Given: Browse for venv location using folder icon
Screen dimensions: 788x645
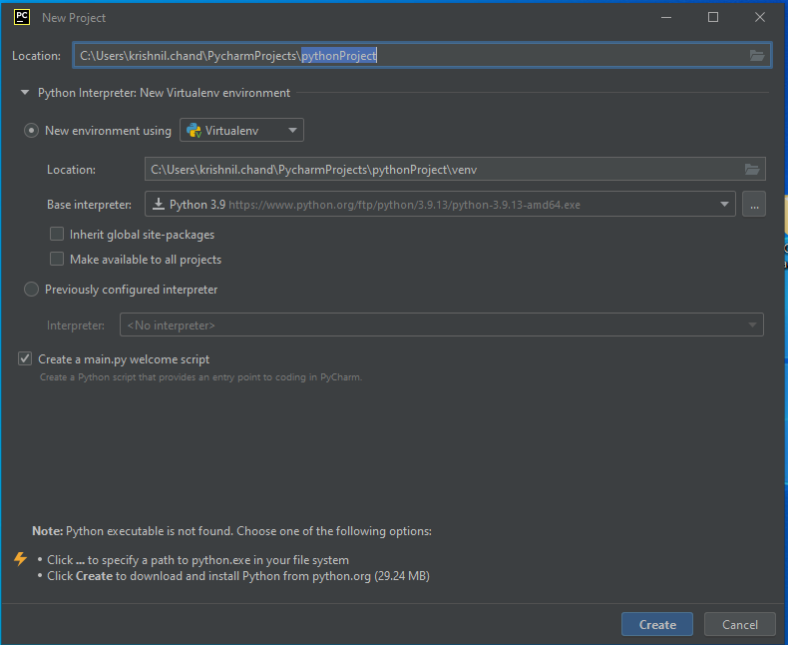Looking at the screenshot, I should coord(752,170).
